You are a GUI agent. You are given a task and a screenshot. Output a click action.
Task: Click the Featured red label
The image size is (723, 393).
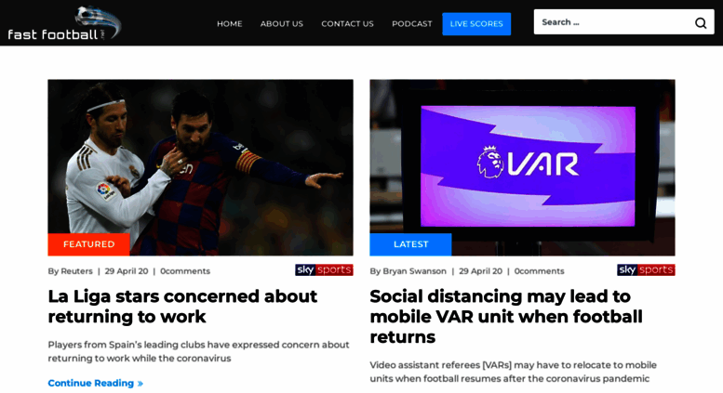[x=89, y=244]
